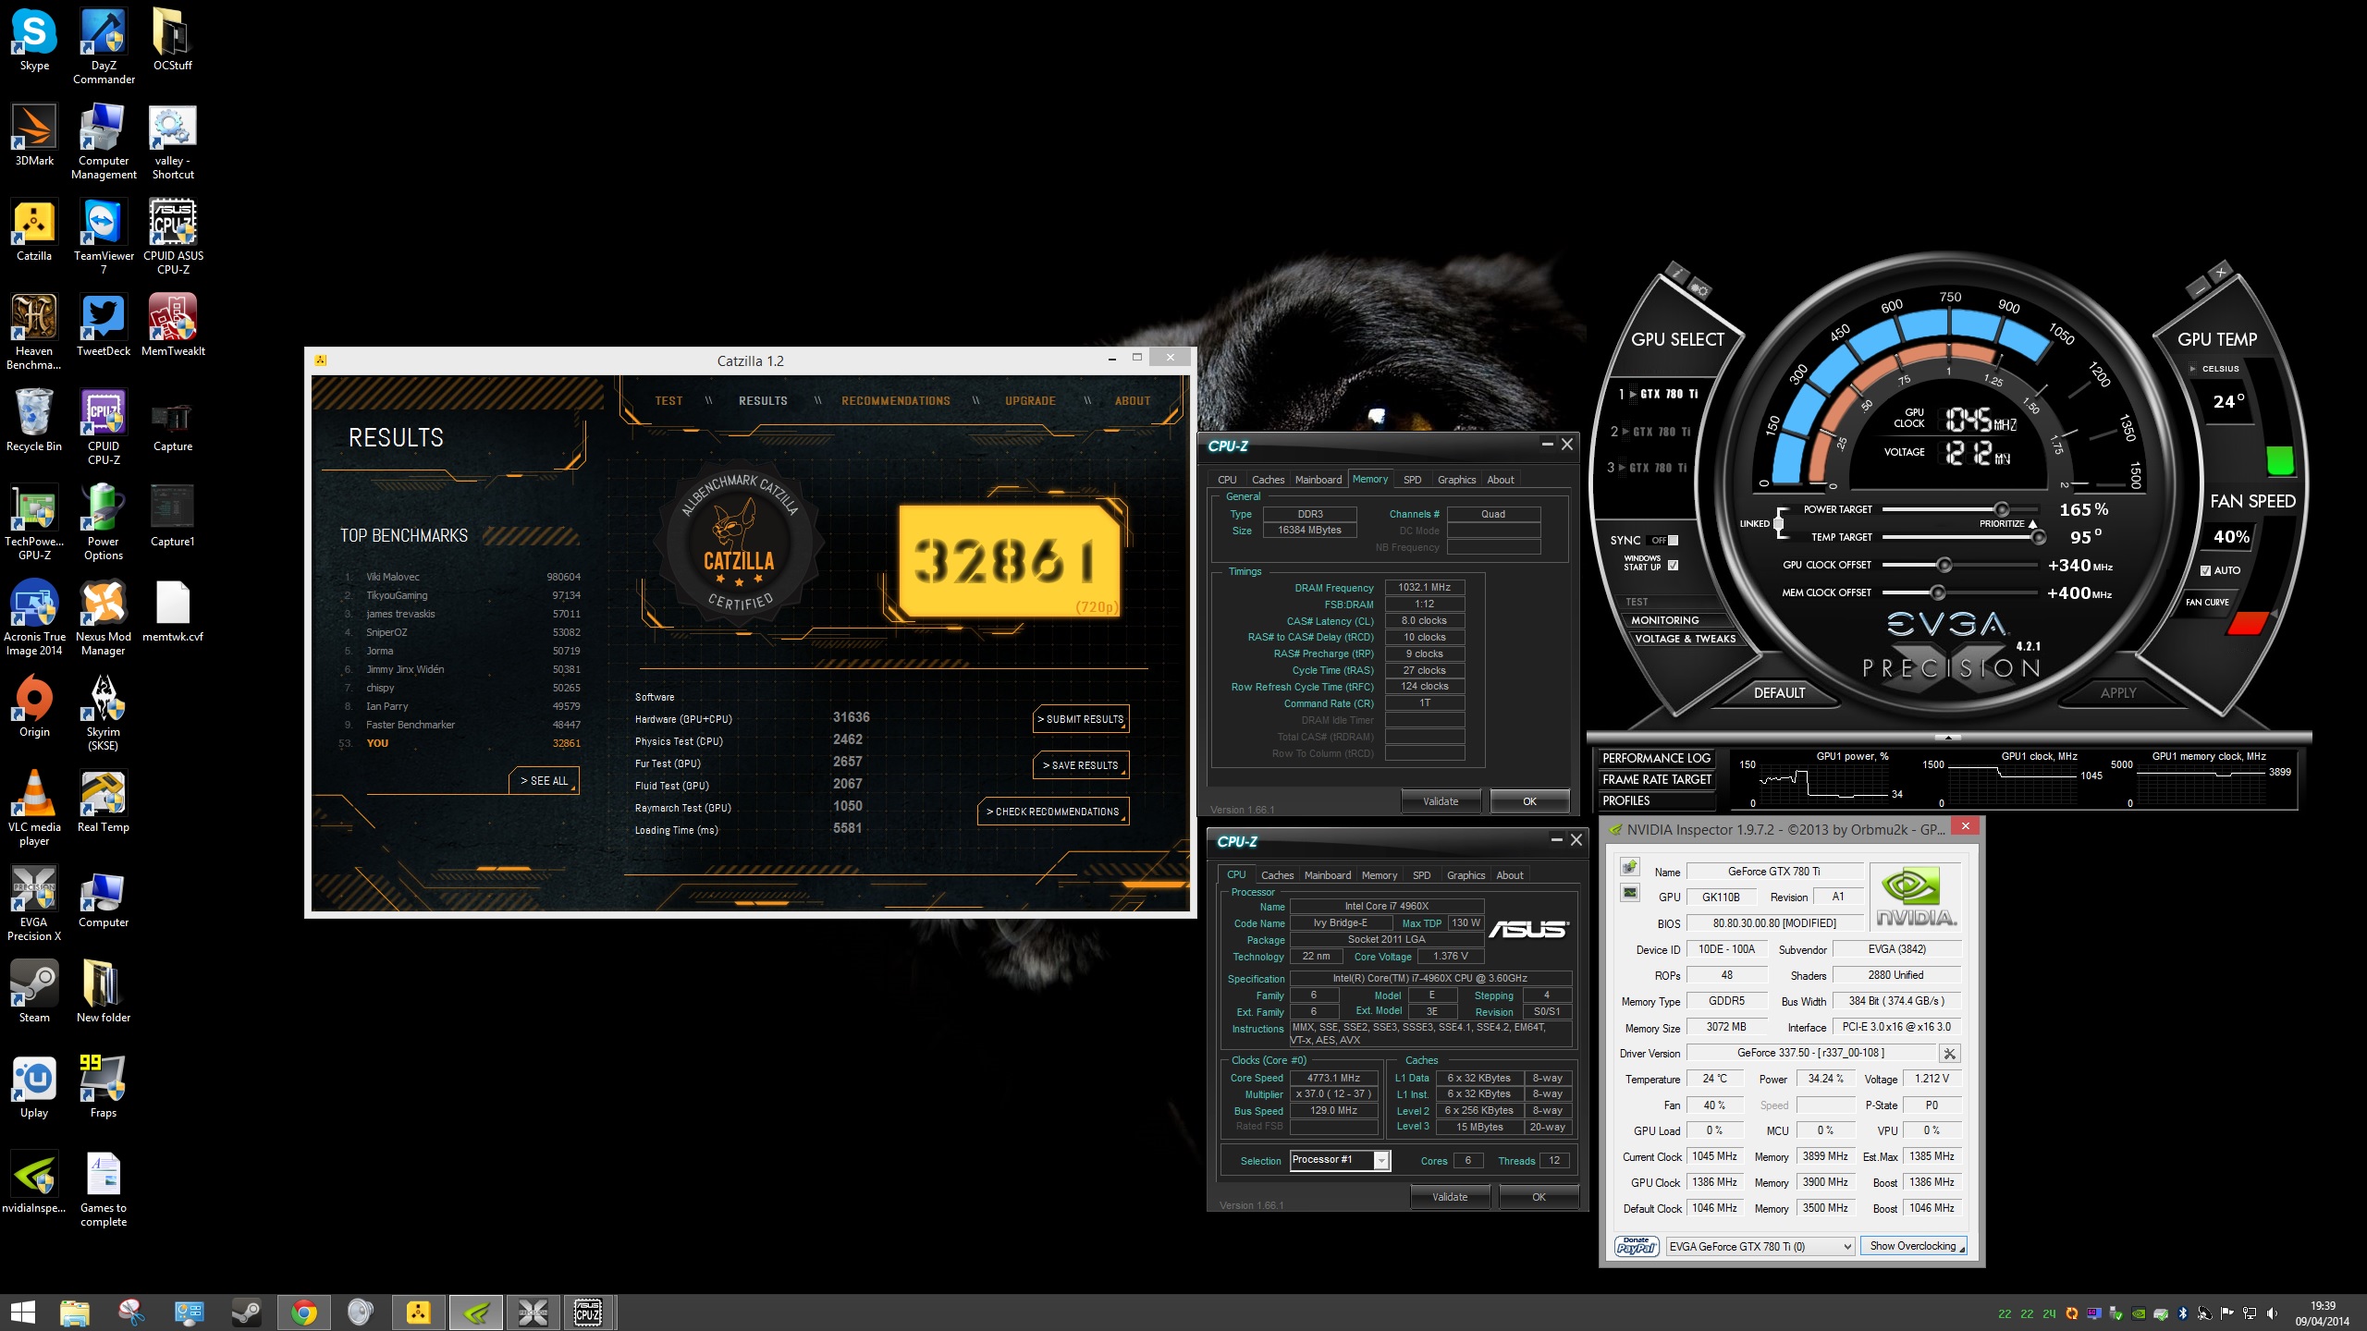Open the Processor #1 selection dropdown
Screen dimensions: 2367x1331
pyautogui.click(x=1381, y=1160)
